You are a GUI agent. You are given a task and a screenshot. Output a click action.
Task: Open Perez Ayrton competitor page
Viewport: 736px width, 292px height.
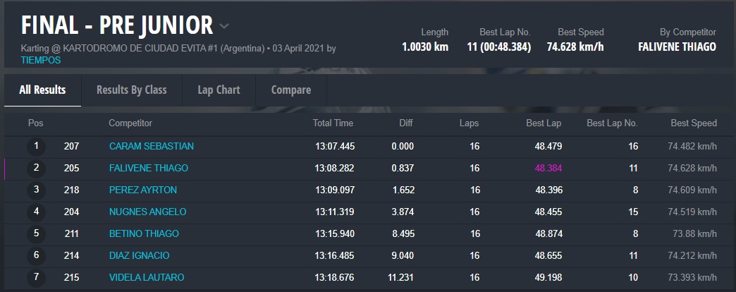(143, 190)
